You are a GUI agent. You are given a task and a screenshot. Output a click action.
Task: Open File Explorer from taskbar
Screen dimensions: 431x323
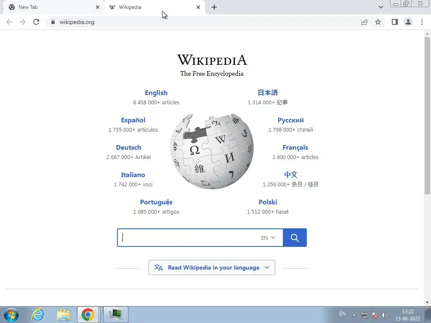(x=64, y=315)
